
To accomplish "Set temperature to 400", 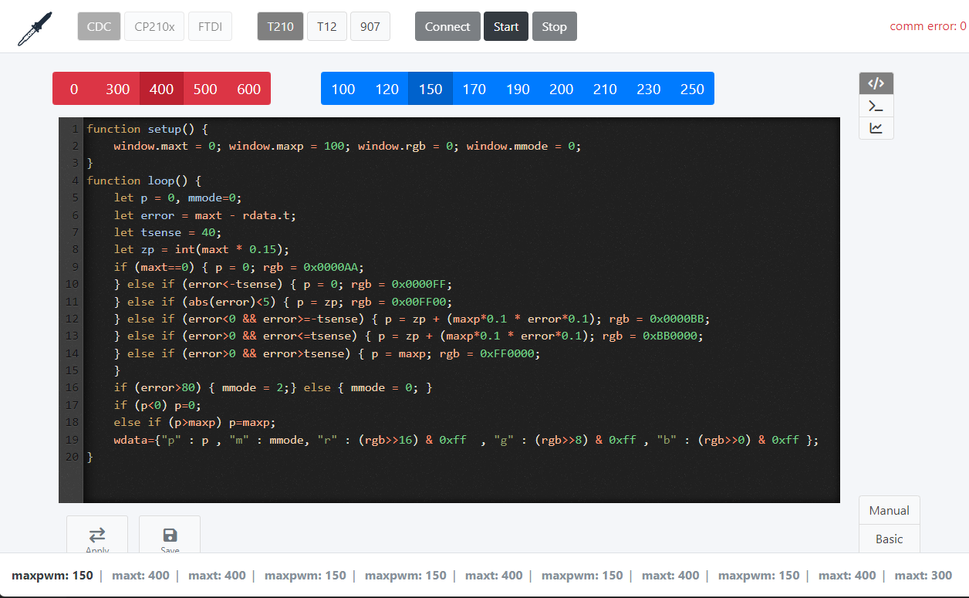I will [161, 89].
